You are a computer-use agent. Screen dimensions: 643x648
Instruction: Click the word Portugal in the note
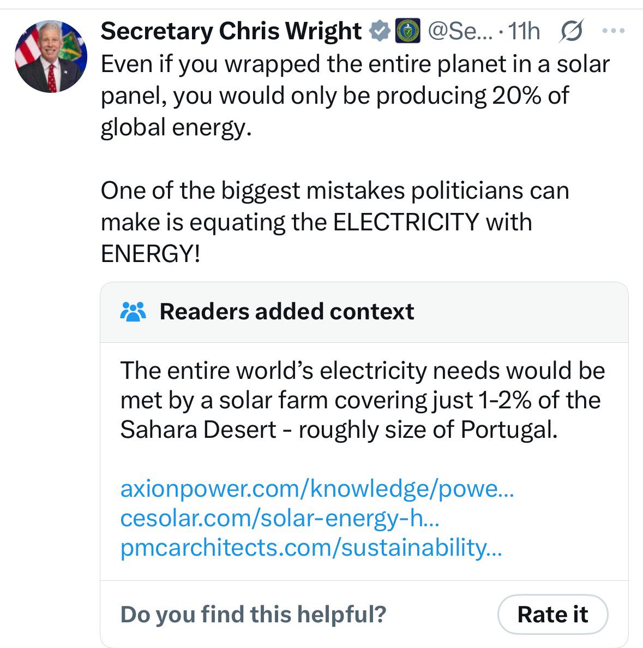pos(509,430)
